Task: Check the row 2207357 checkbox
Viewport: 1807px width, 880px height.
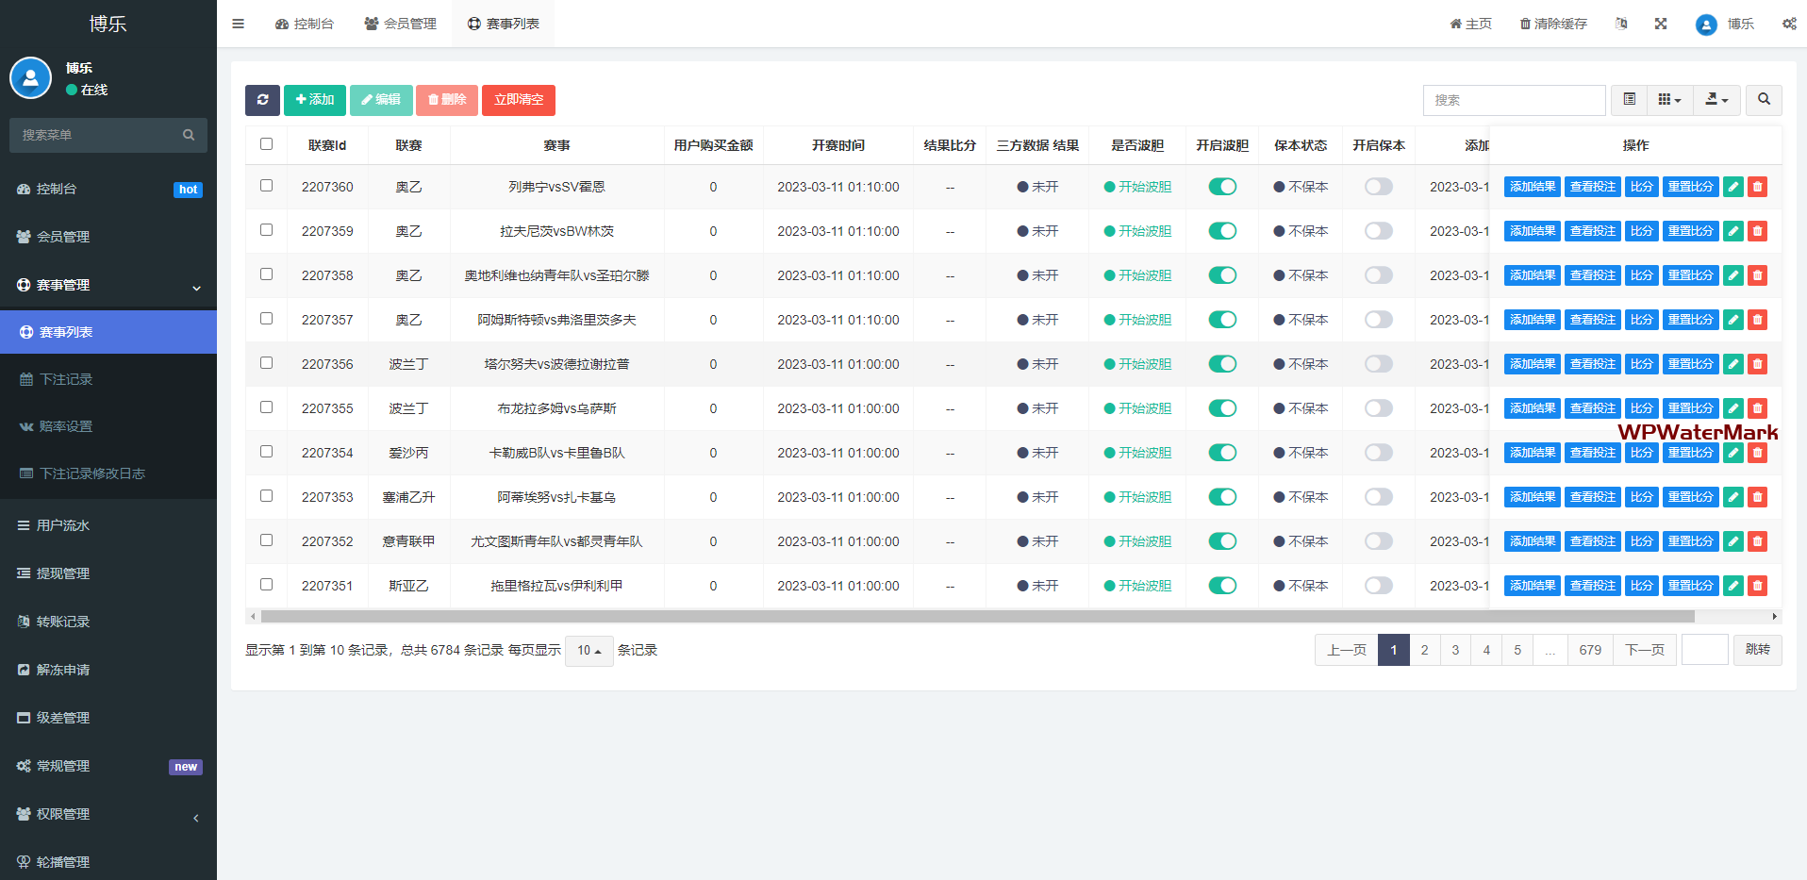Action: [x=266, y=319]
